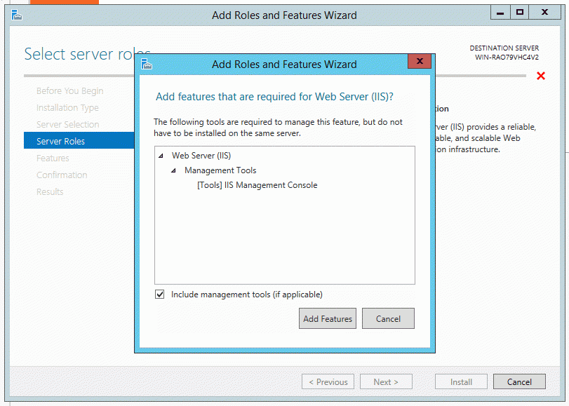Image resolution: width=569 pixels, height=406 pixels.
Task: Go to the Features step
Action: coord(53,158)
